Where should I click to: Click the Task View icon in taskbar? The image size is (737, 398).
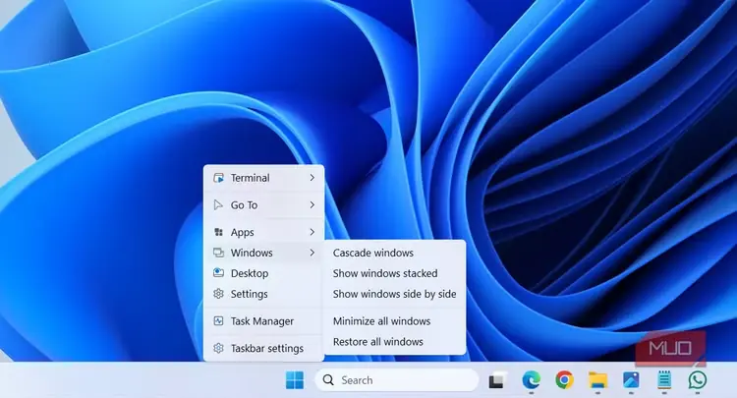click(498, 380)
